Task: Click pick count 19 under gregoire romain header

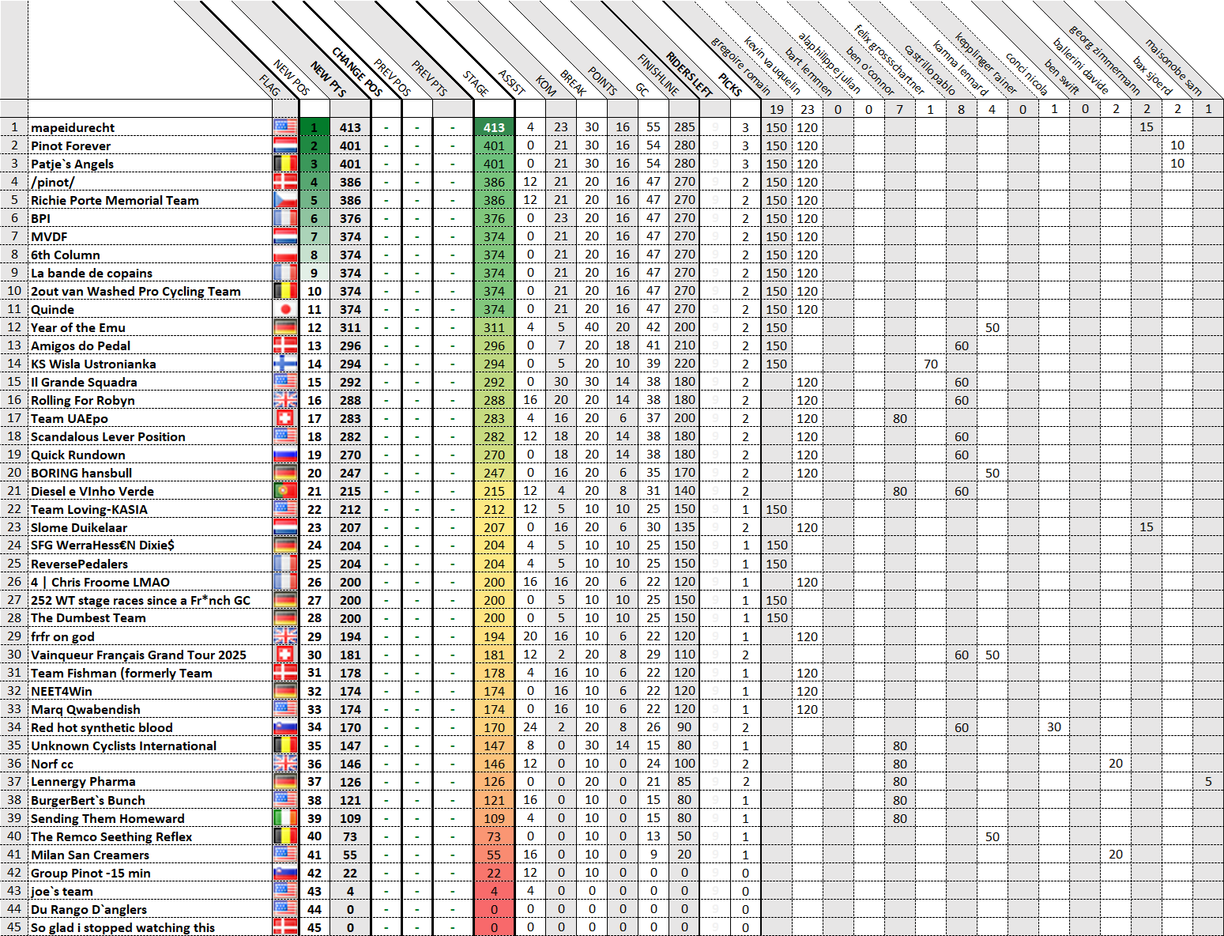Action: click(x=777, y=109)
